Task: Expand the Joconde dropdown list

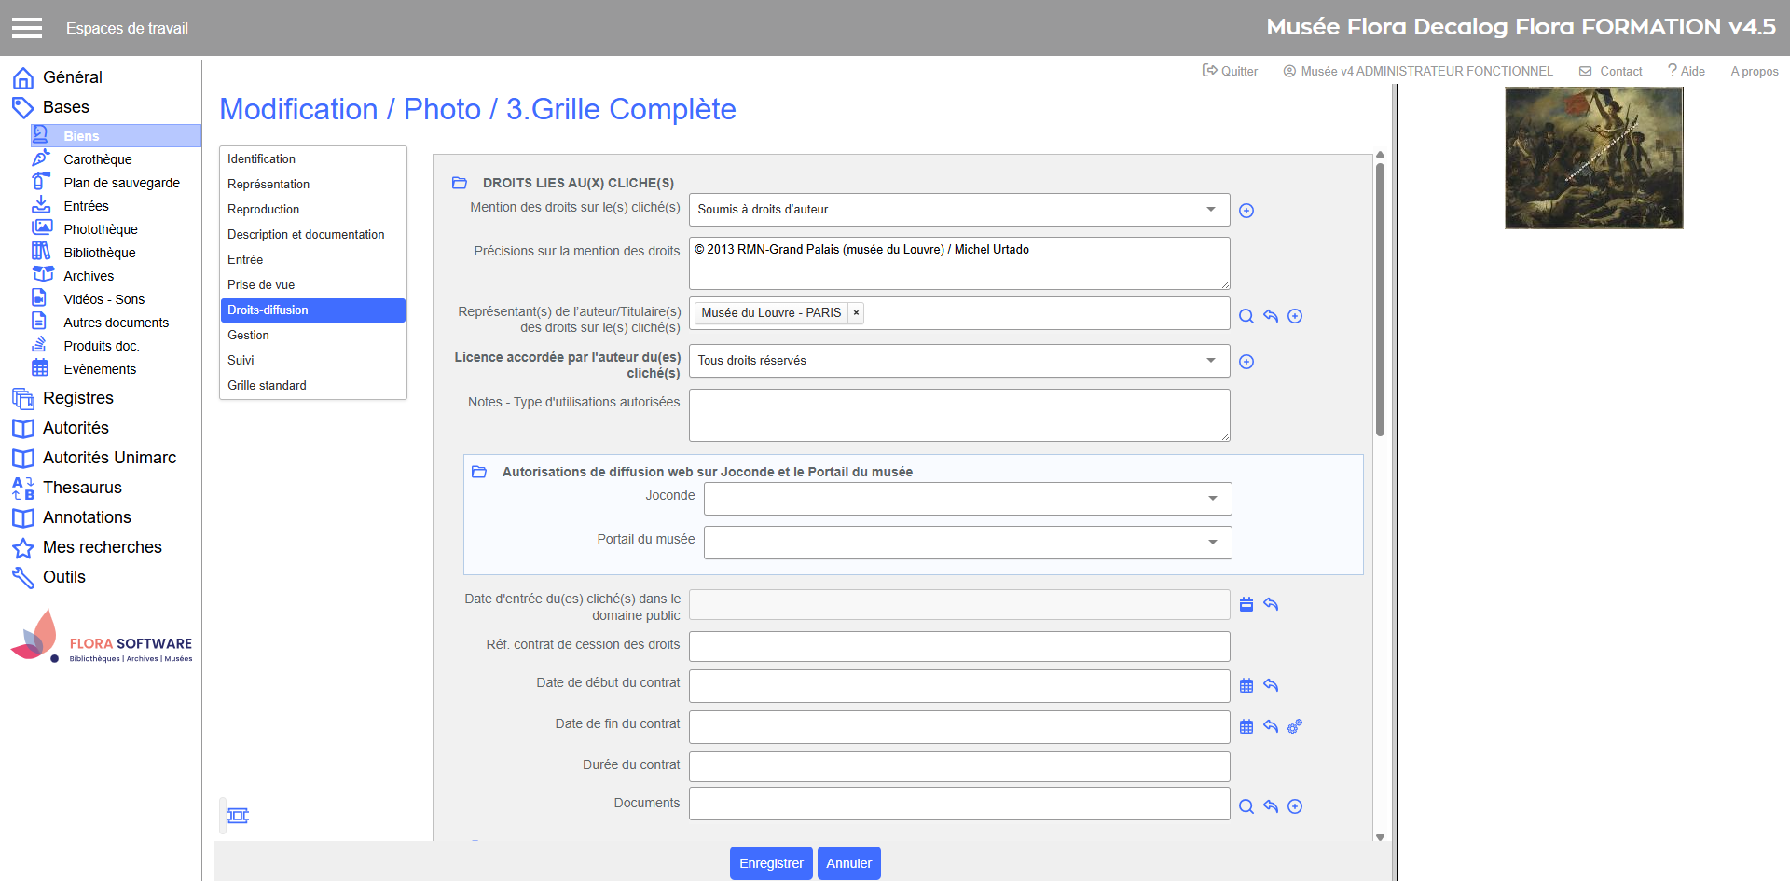Action: pyautogui.click(x=967, y=499)
